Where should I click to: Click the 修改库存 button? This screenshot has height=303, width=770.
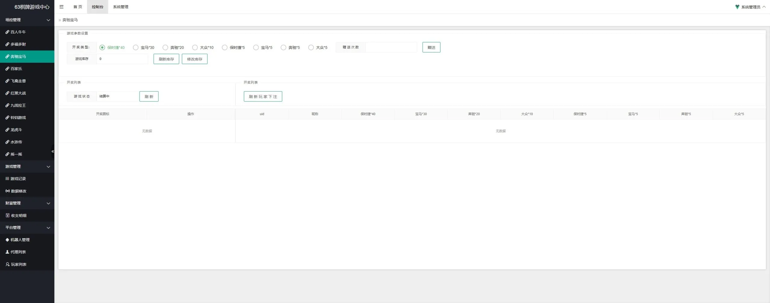pyautogui.click(x=195, y=59)
